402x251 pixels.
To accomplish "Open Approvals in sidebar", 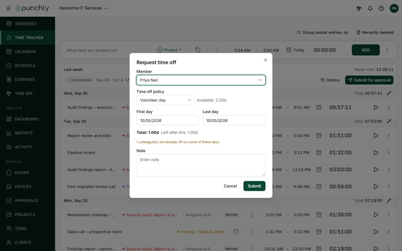I will [28, 201].
